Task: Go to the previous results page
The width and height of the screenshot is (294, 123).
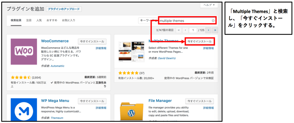Action: point(185,30)
